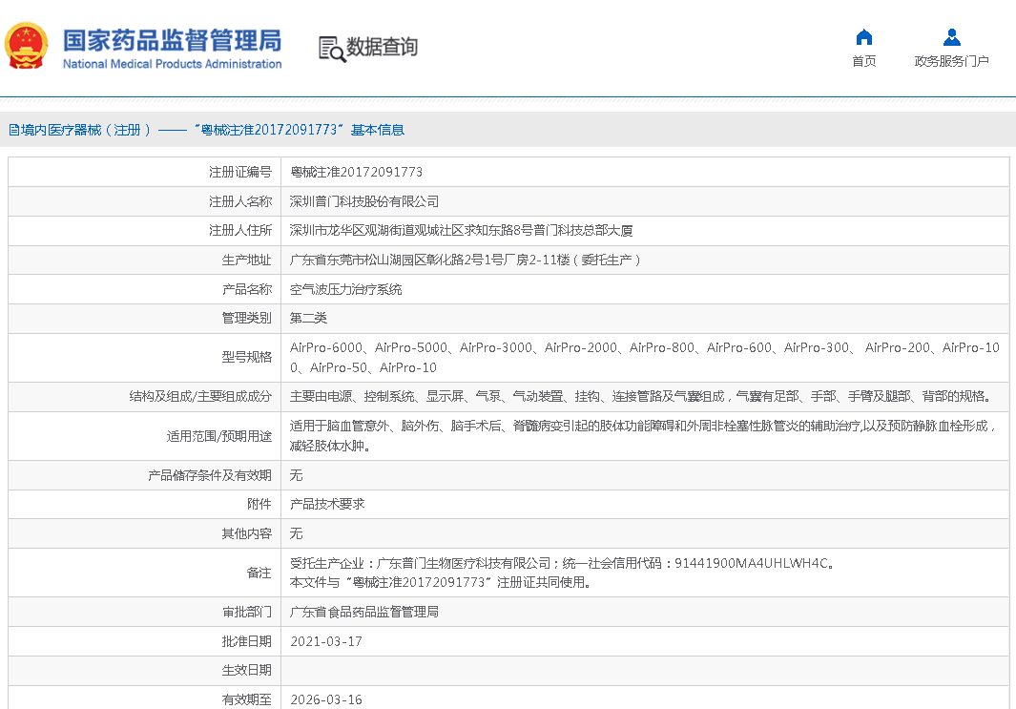The image size is (1016, 709).
Task: Click the 首页 house icon
Action: (x=864, y=37)
